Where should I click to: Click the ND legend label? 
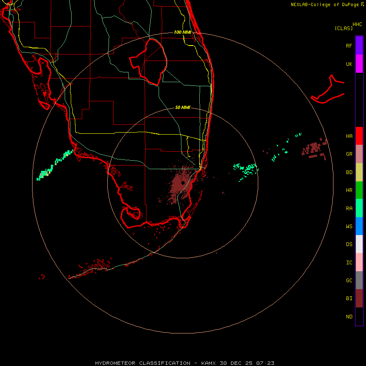(x=349, y=317)
